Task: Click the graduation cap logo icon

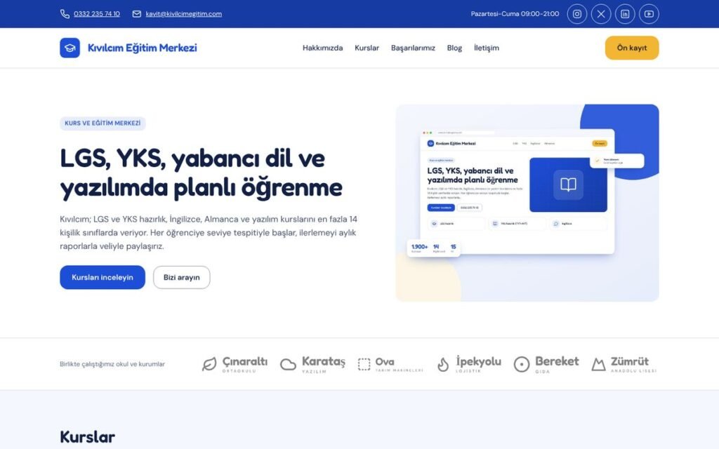Action: [x=70, y=48]
